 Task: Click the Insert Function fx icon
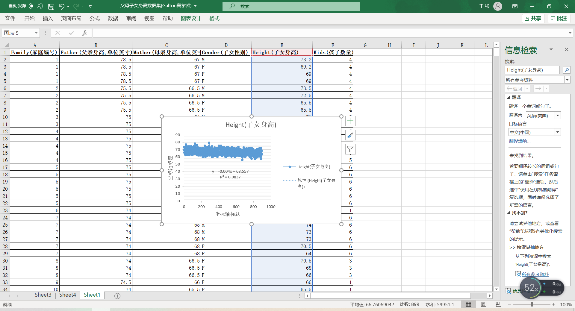[84, 33]
